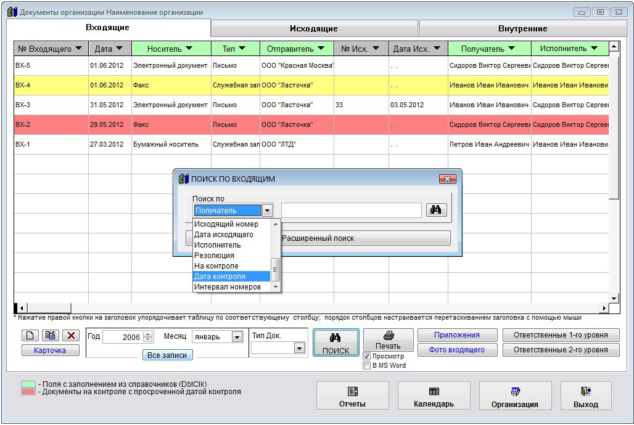
Task: Click the binoculars icon in search dialog
Action: [x=435, y=210]
